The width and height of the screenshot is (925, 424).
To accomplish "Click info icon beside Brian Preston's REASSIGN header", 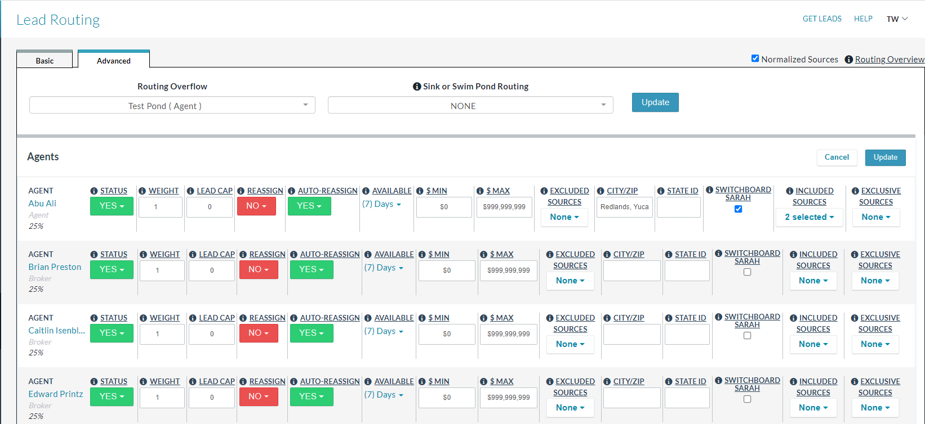I will pyautogui.click(x=243, y=255).
